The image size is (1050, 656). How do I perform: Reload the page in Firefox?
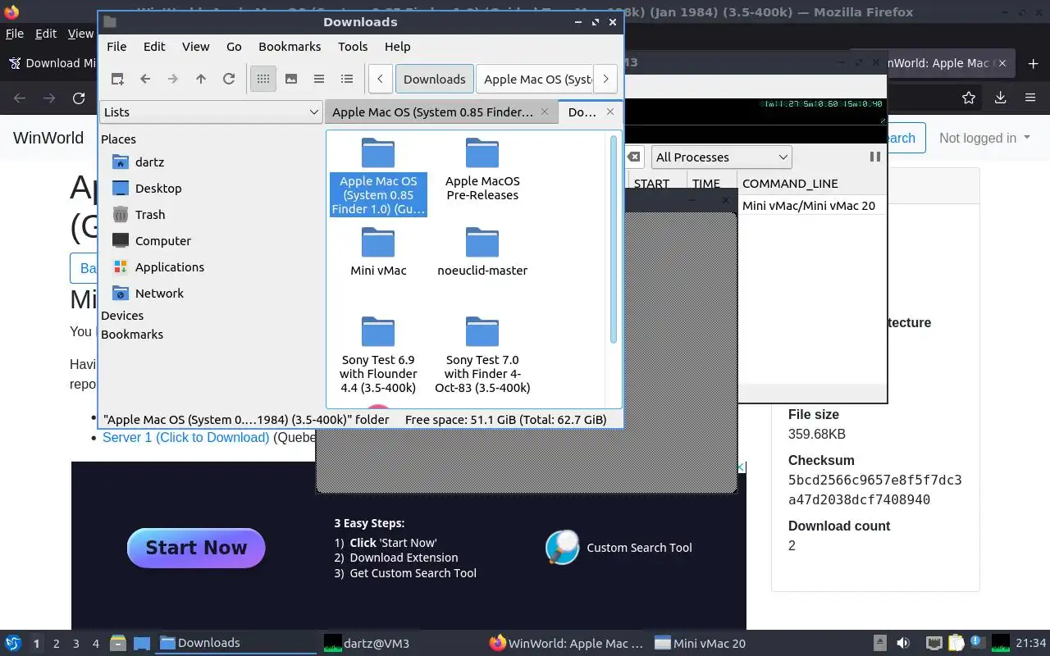[x=79, y=98]
